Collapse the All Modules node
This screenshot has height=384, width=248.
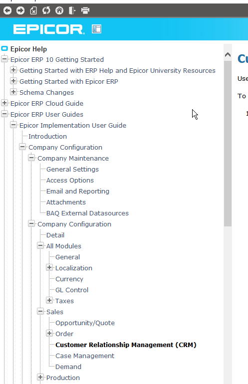pyautogui.click(x=40, y=246)
